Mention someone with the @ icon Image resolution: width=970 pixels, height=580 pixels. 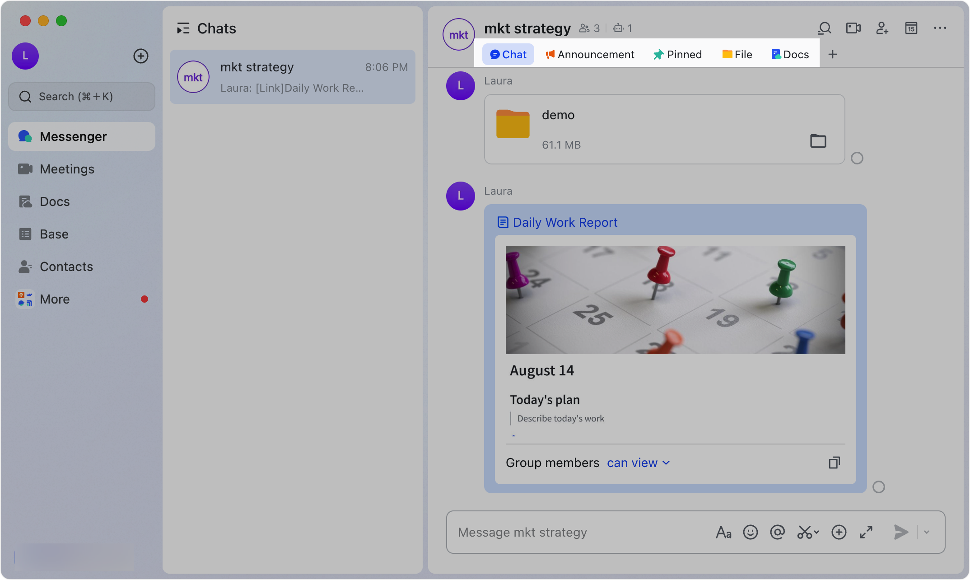(x=778, y=532)
